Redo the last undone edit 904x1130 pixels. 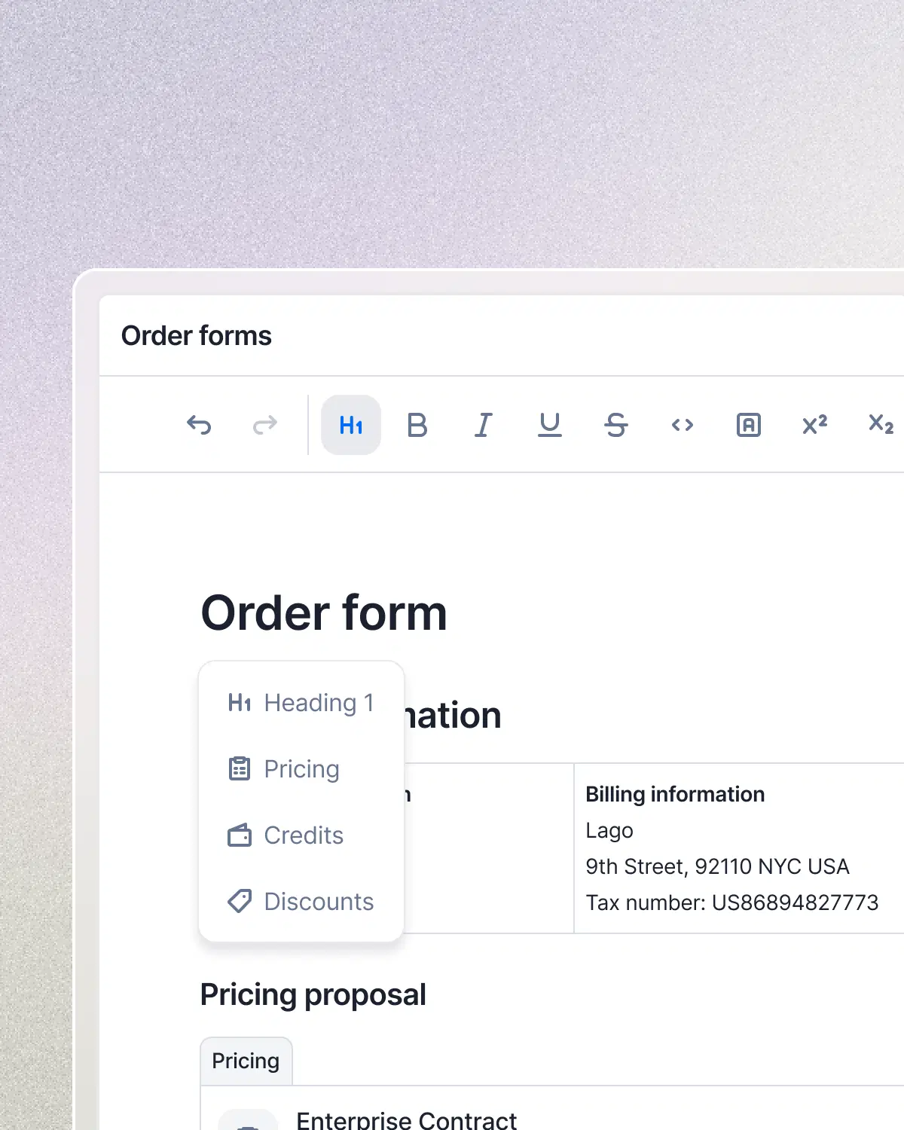pyautogui.click(x=265, y=425)
